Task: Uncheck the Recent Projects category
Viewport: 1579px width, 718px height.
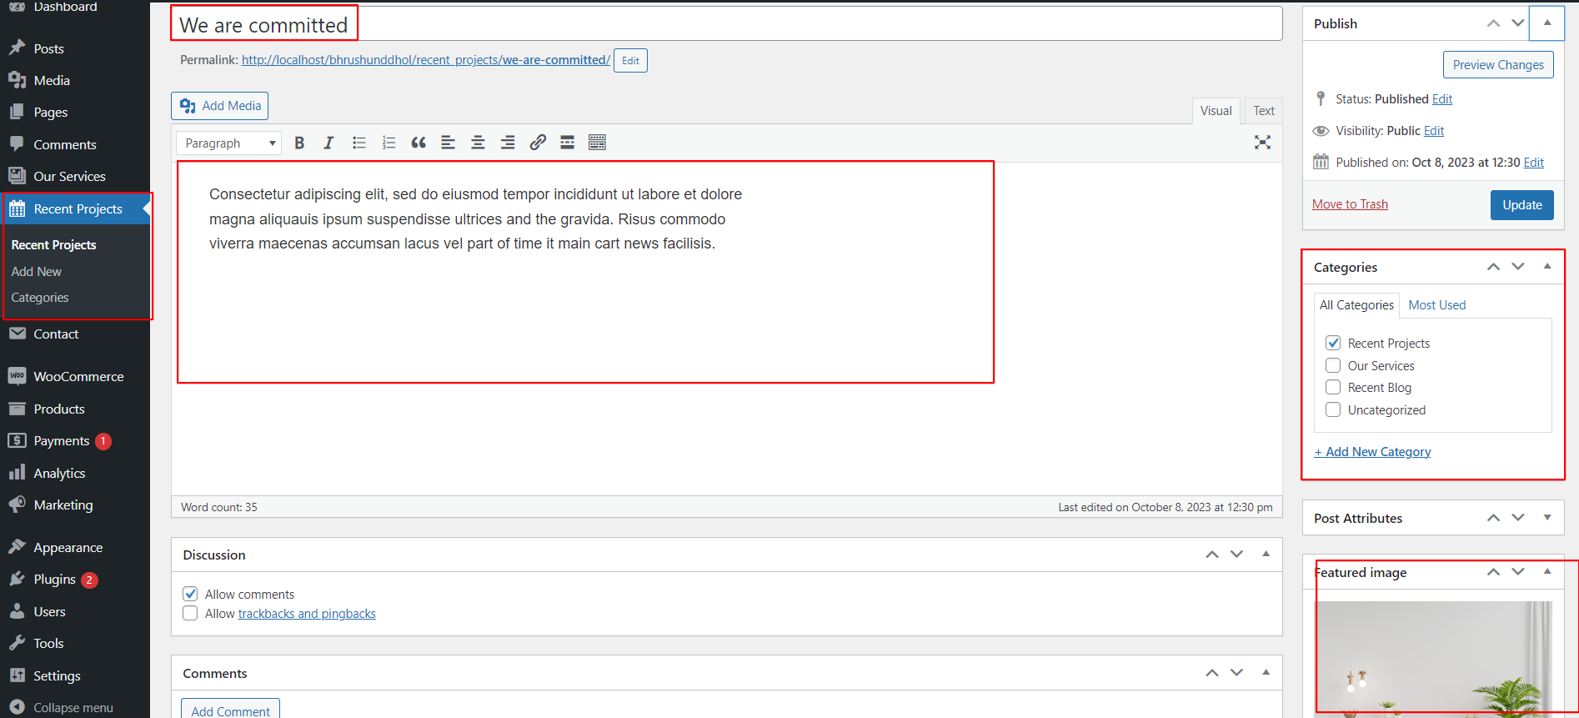Action: [x=1333, y=343]
